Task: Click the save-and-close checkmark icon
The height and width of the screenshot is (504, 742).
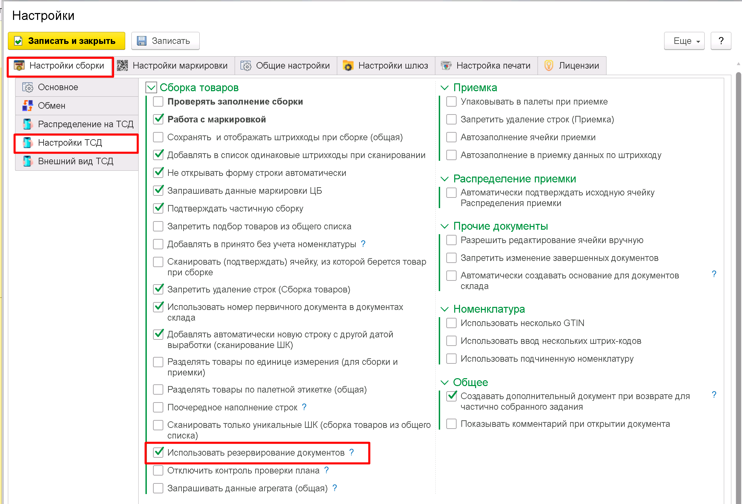Action: [x=19, y=41]
